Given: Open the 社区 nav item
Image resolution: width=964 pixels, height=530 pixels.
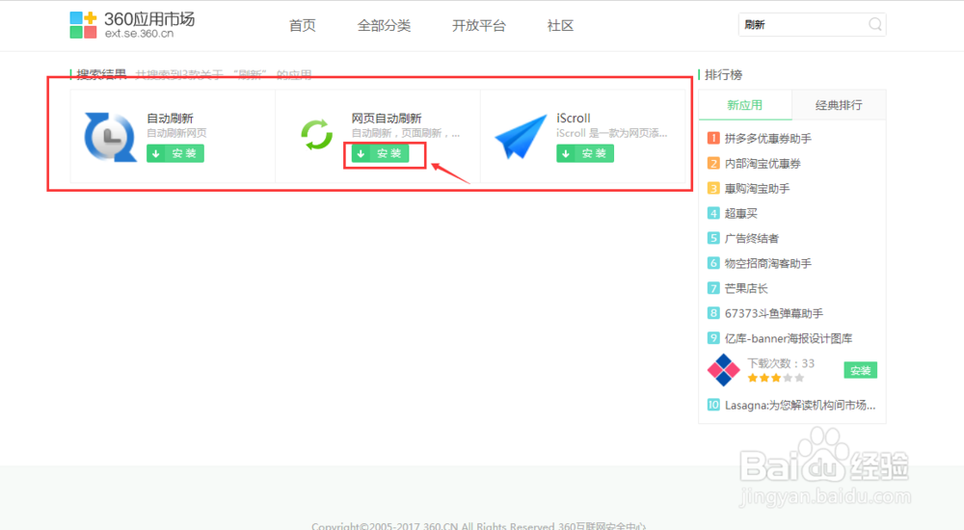Looking at the screenshot, I should [x=560, y=25].
